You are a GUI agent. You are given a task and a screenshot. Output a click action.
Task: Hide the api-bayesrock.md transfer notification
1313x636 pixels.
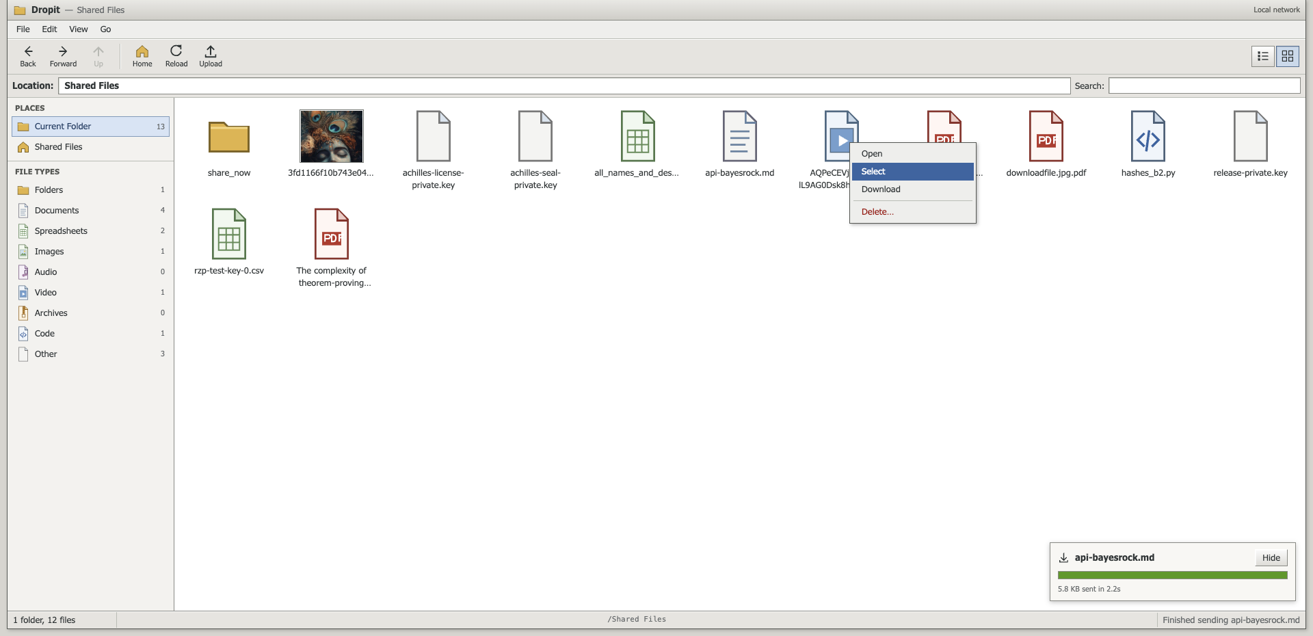[x=1271, y=558]
